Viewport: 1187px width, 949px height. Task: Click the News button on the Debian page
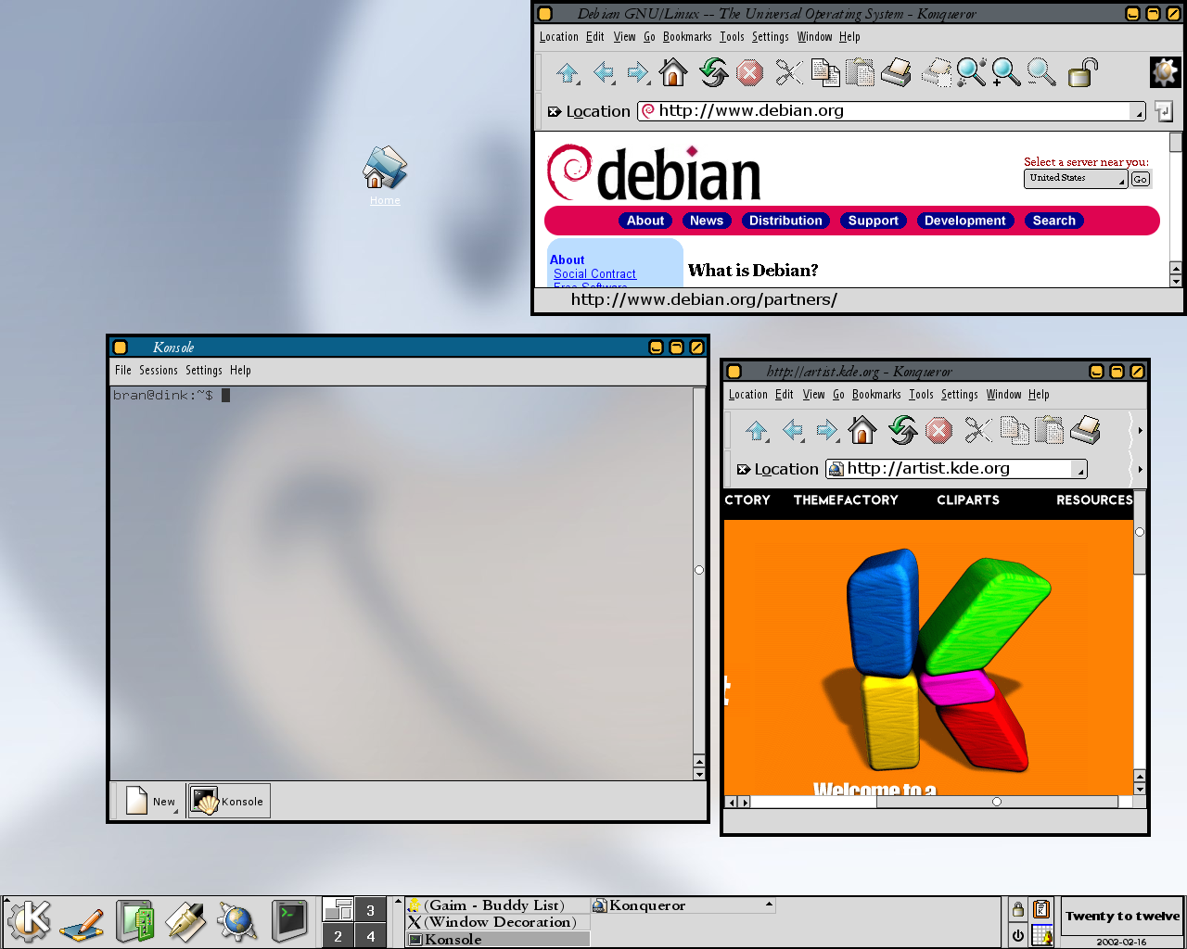(707, 221)
